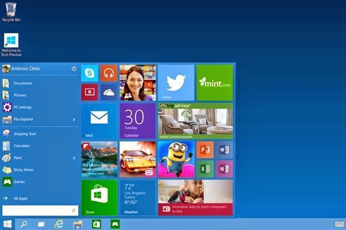Open the tripadvisor Hotel Commonwealth tile
Image resolution: width=346 pixels, height=230 pixels.
point(196,121)
